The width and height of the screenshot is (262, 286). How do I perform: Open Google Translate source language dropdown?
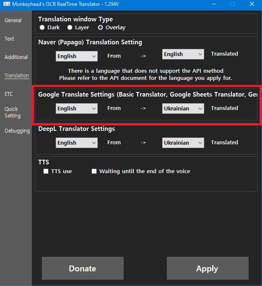77,109
